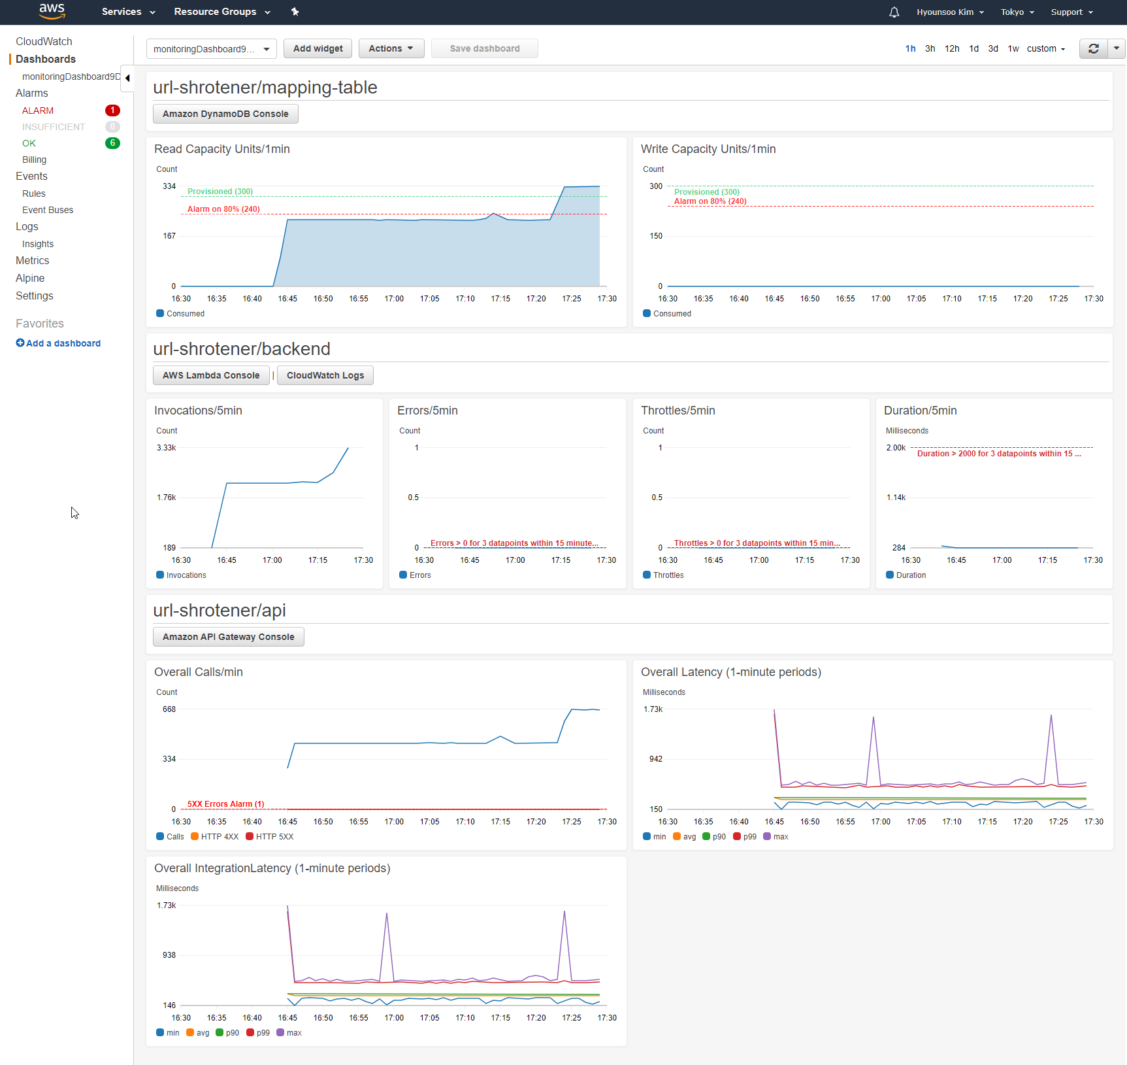This screenshot has height=1065, width=1127.
Task: Toggle Calls legend in Overall Calls chart
Action: click(x=170, y=837)
